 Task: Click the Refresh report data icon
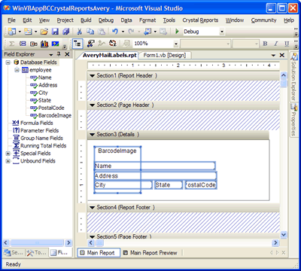pyautogui.click(x=113, y=44)
